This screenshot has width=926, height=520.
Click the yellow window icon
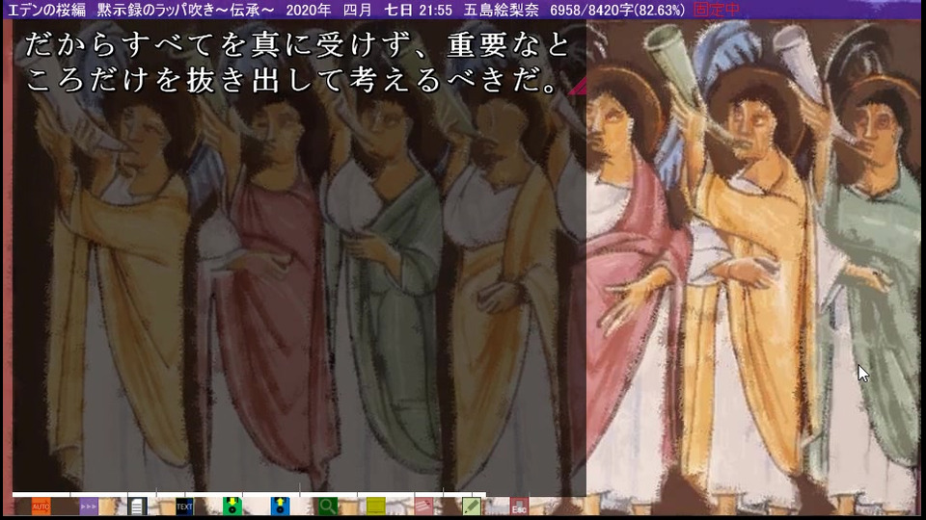375,507
